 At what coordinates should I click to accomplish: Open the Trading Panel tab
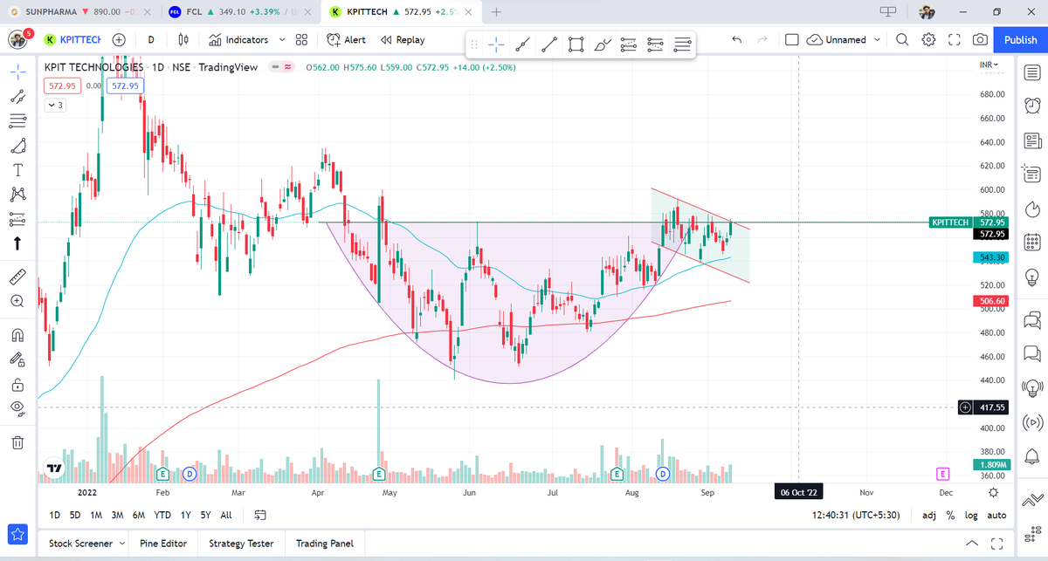click(324, 544)
